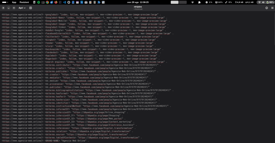Open the terminal icon in top bar
275x143 pixels.
coord(60,2)
